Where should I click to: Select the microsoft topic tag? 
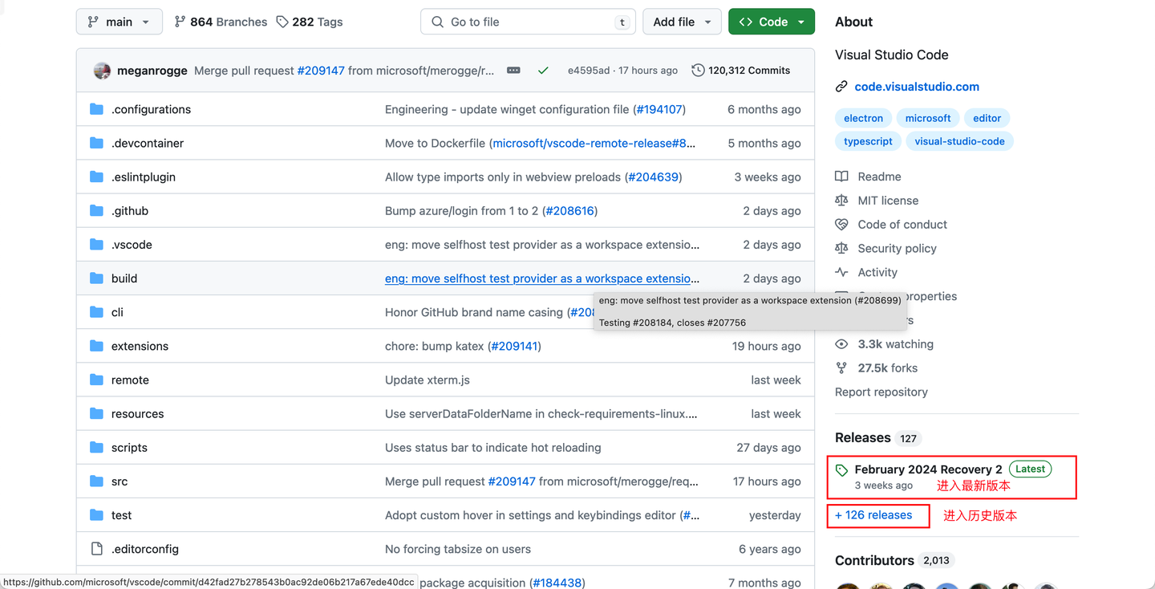[928, 118]
